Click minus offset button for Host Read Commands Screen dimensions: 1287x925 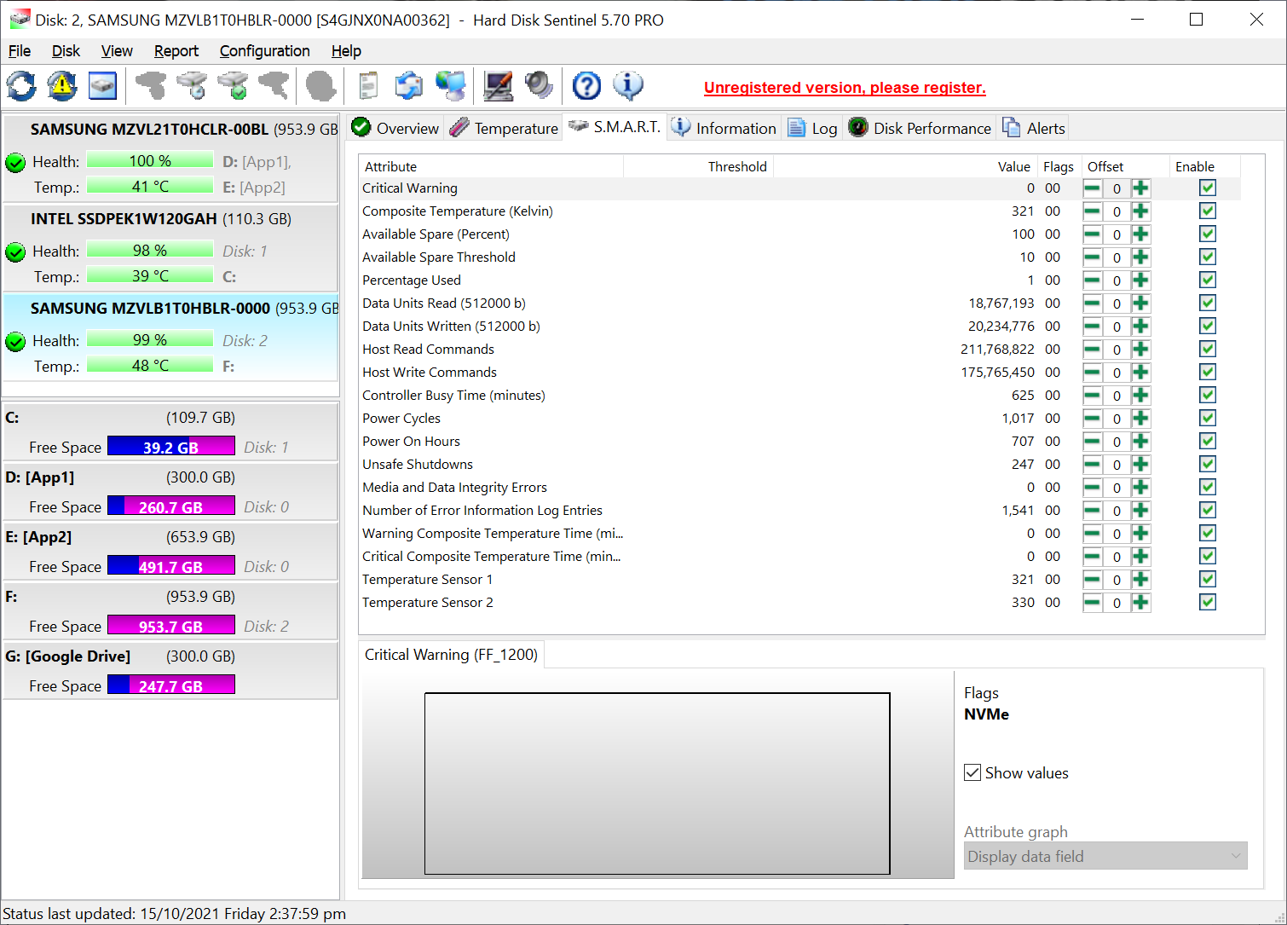tap(1092, 350)
